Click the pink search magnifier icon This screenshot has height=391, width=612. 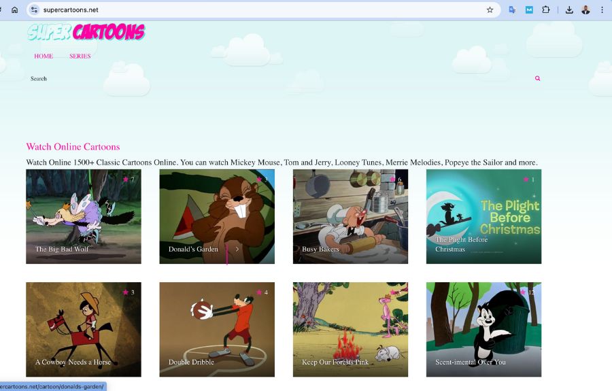(537, 78)
